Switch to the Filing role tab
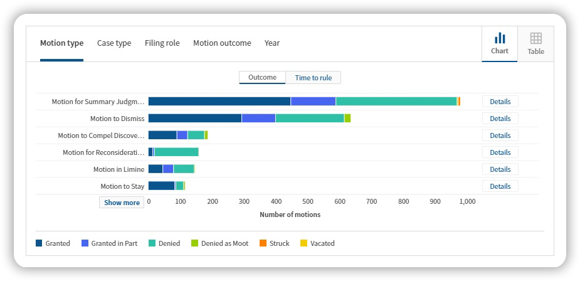Image resolution: width=580 pixels, height=281 pixels. tap(162, 43)
